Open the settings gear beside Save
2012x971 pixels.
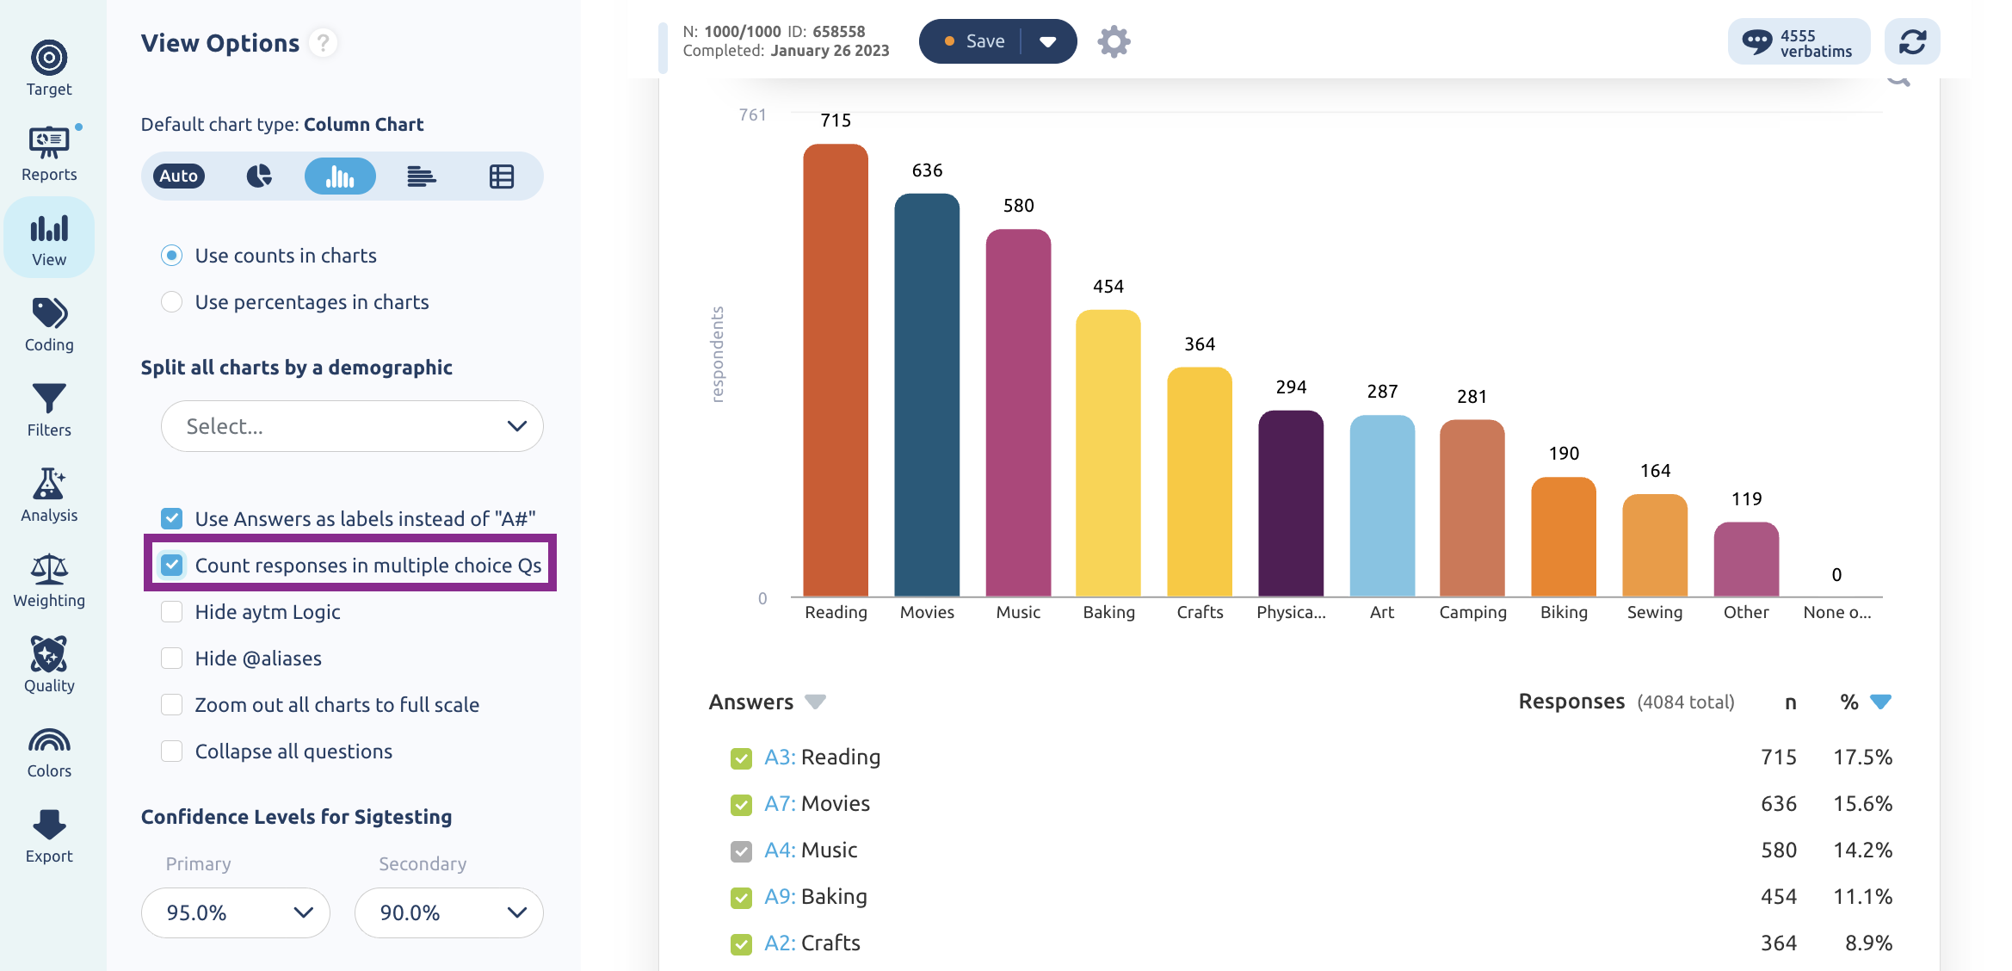point(1114,41)
